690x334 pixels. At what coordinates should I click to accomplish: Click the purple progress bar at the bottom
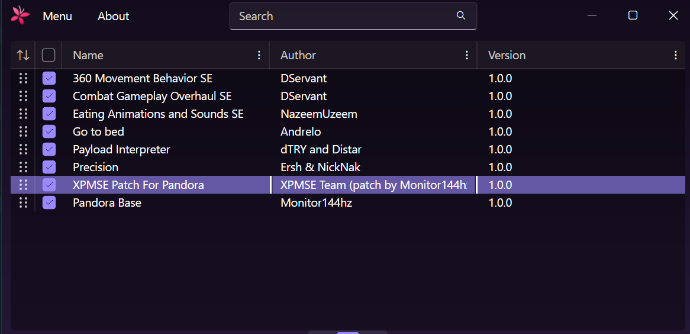point(348,332)
